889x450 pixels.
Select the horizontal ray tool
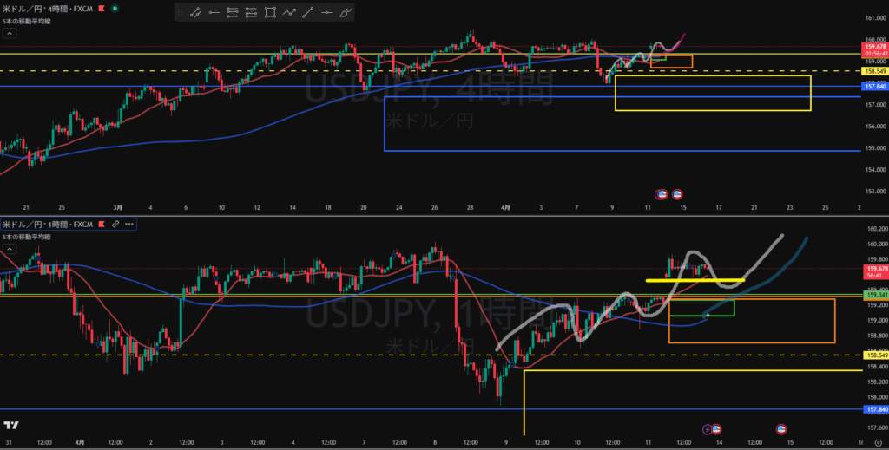click(214, 13)
